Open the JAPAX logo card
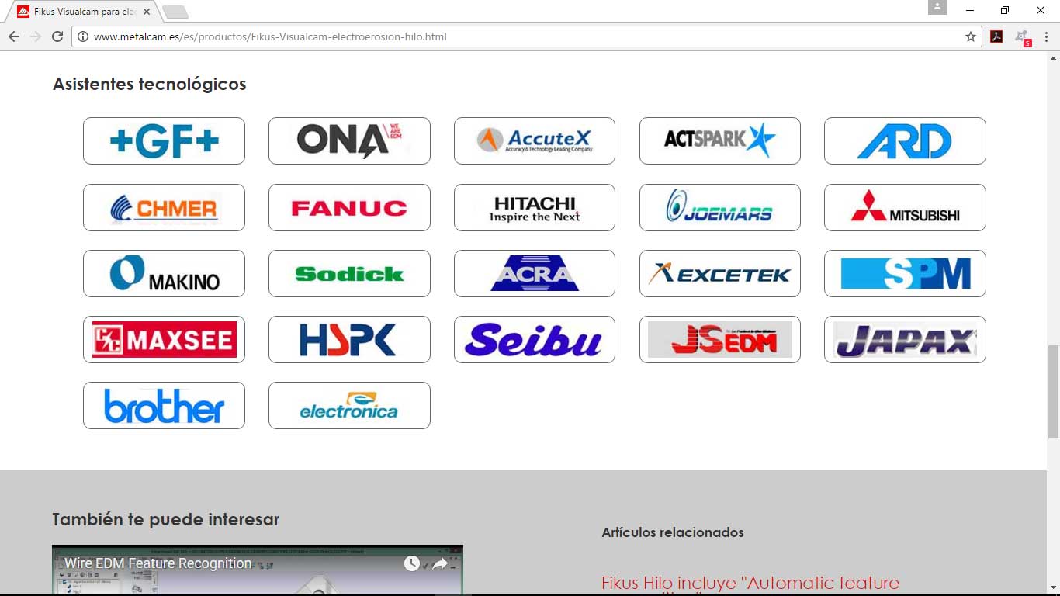The height and width of the screenshot is (596, 1060). click(905, 339)
